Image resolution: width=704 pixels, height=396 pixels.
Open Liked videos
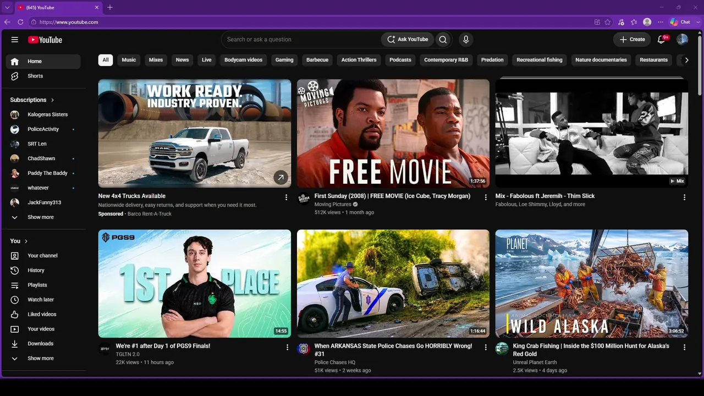(x=43, y=315)
